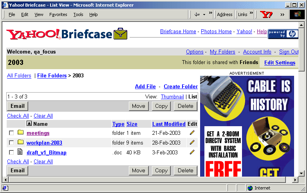307x193 pixels.
Task: Open the Back button history dropdown arrow
Action: pyautogui.click(x=204, y=15)
